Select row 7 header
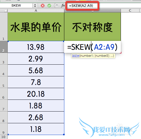The width and height of the screenshot is (141, 139). 4,106
